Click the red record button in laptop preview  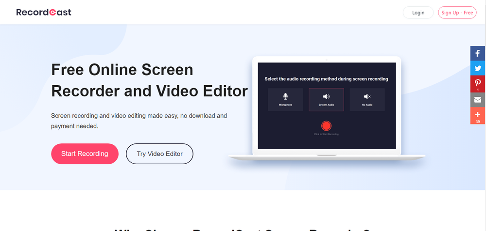click(326, 126)
